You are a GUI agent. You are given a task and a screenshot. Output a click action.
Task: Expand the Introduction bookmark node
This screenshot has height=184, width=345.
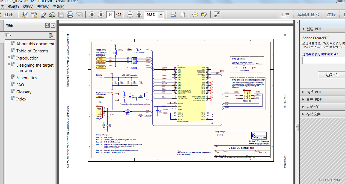[8, 57]
